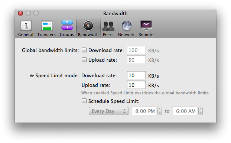Select the 6:00 AM end time field
This screenshot has height=143, width=231.
tap(185, 111)
